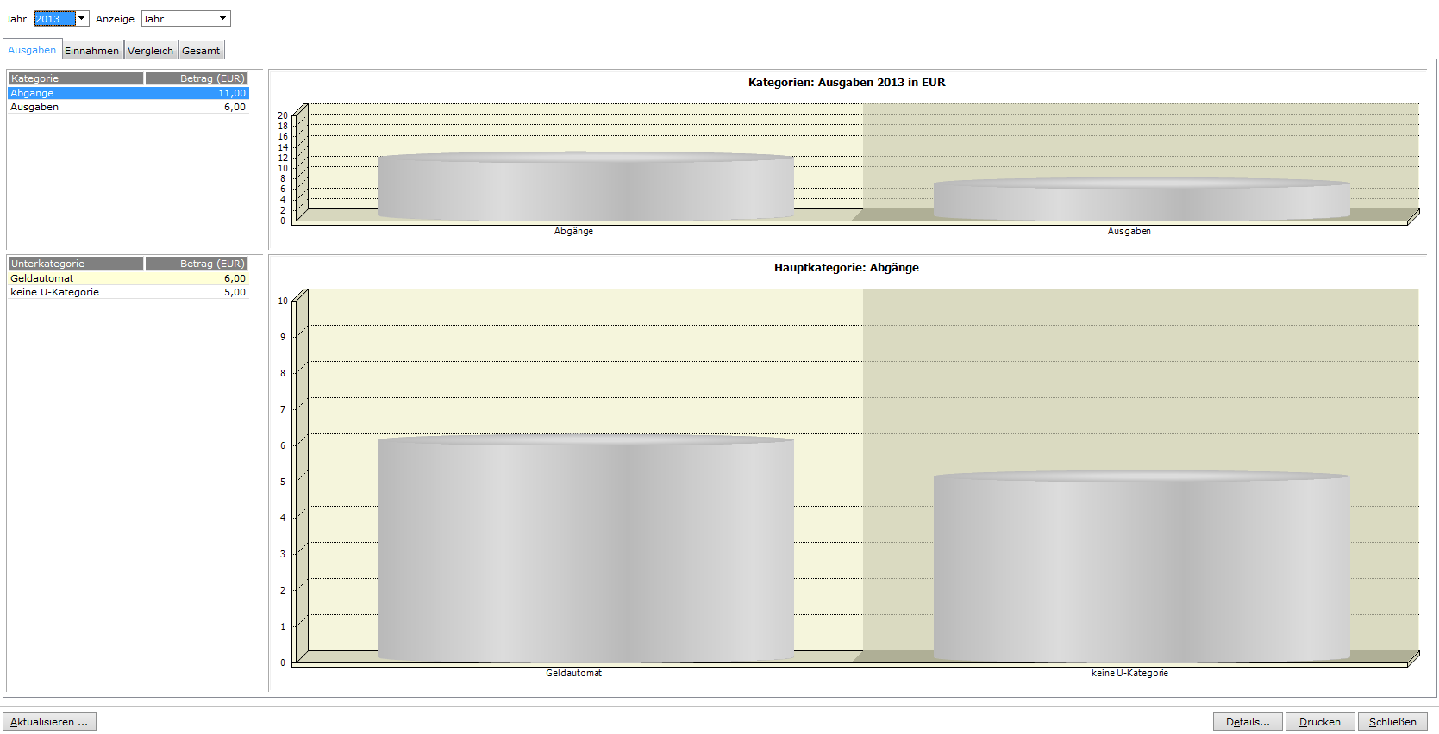Open Details dialog button
This screenshot has height=734, width=1439.
point(1248,722)
